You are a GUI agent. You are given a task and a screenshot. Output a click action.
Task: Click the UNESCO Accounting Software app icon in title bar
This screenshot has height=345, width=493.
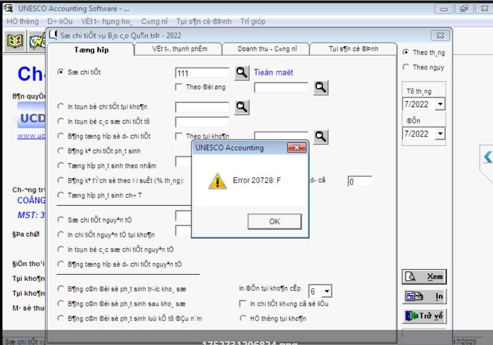pos(8,8)
